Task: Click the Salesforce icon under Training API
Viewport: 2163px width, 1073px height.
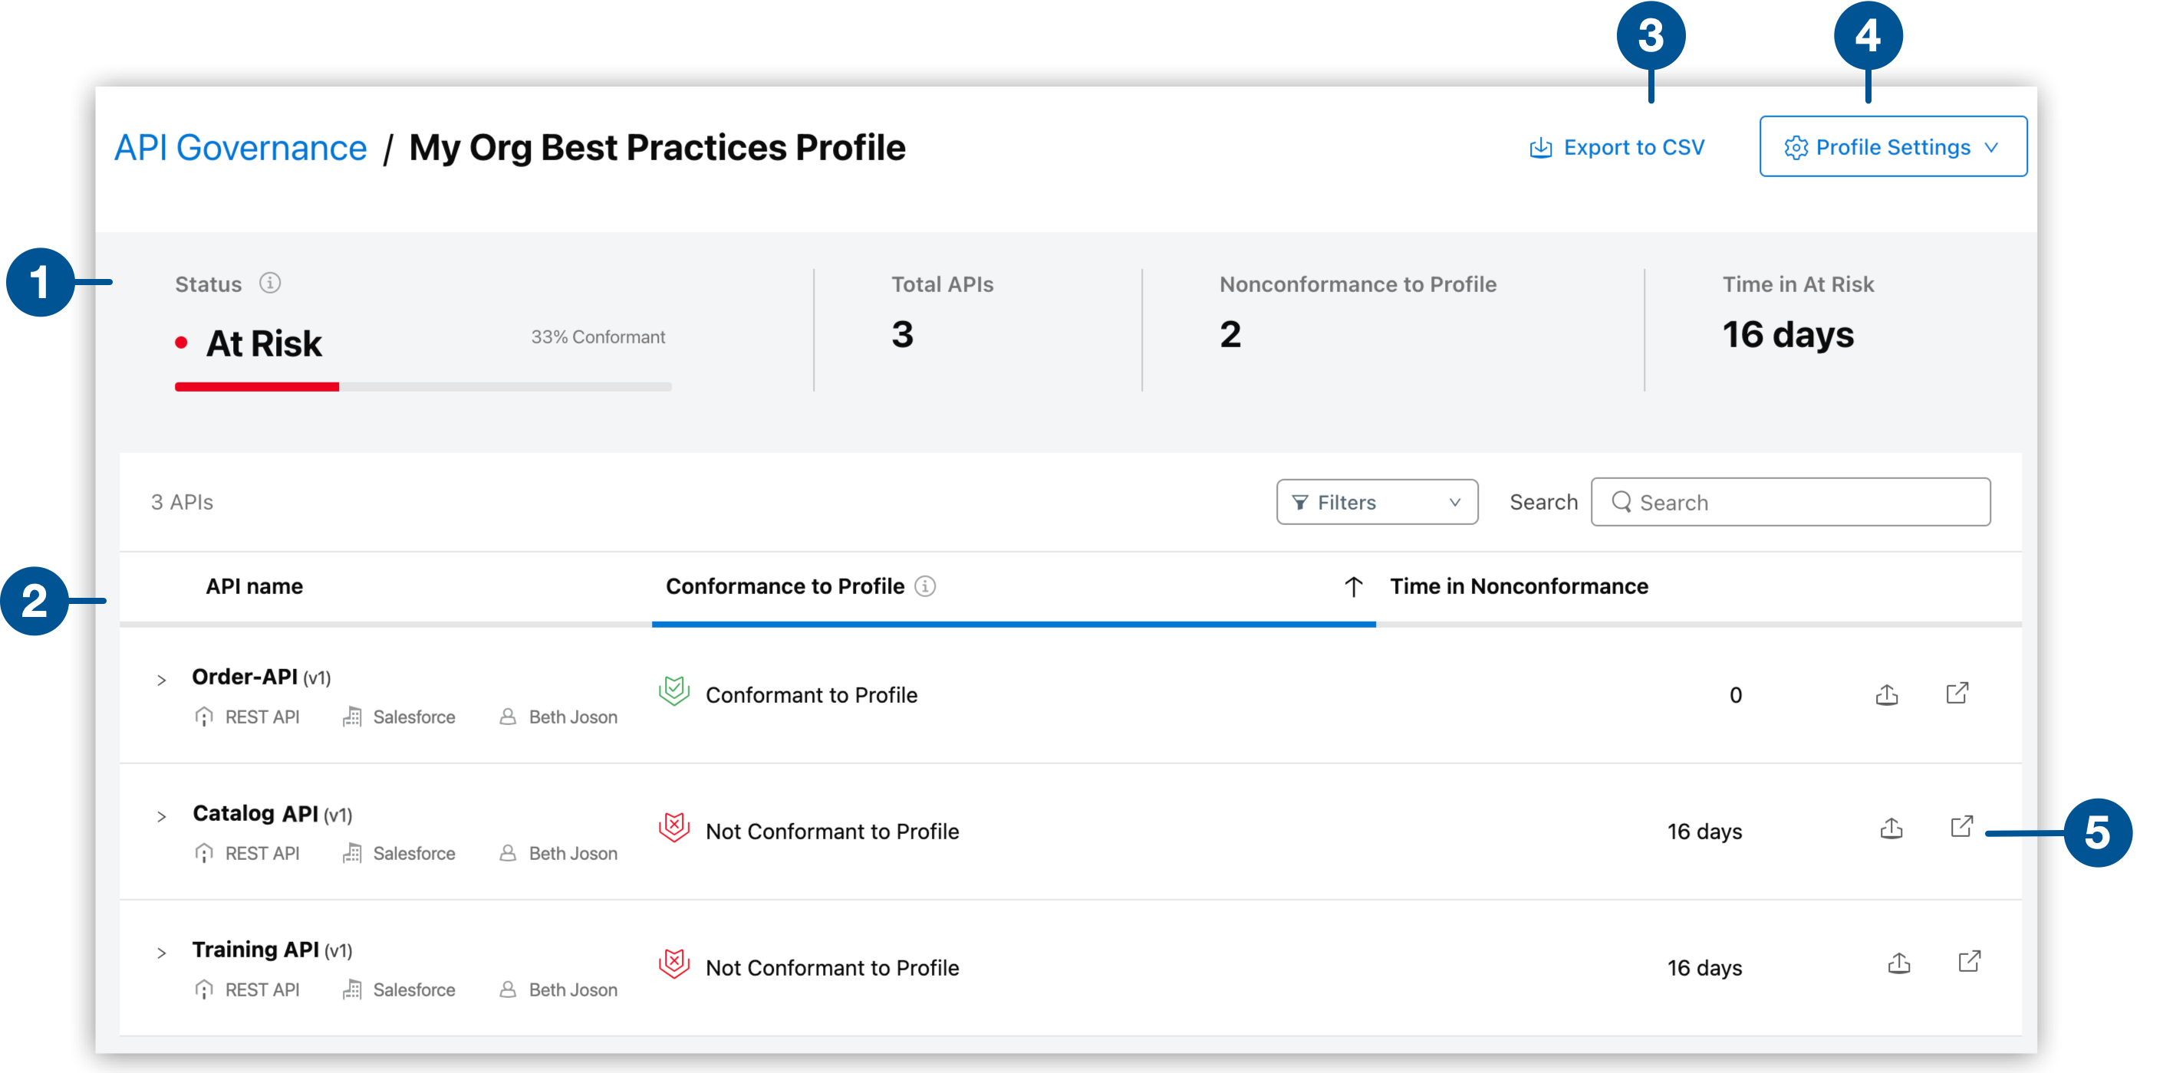Action: click(x=354, y=990)
